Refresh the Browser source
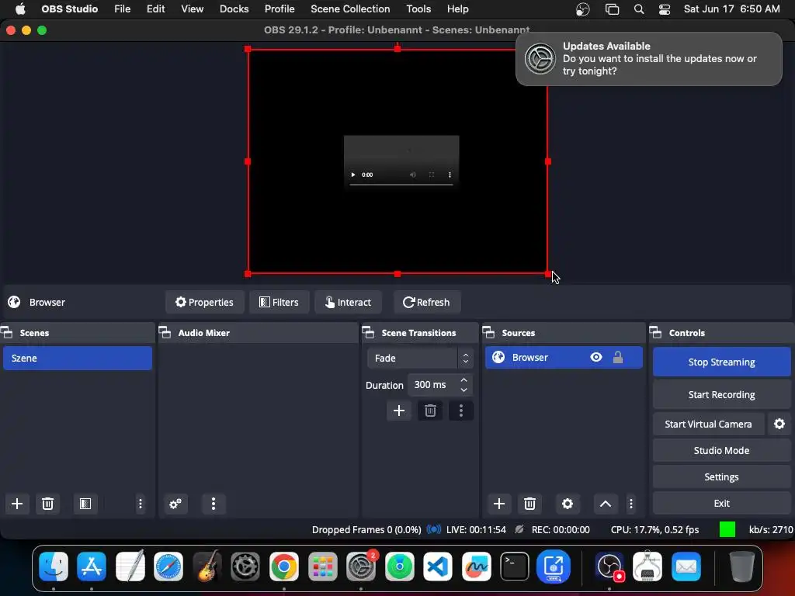 426,302
